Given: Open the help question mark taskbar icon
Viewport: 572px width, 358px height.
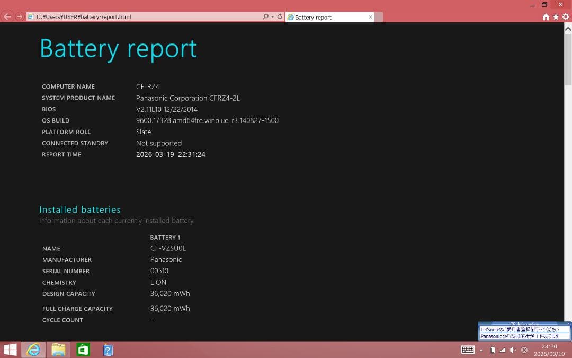Looking at the screenshot, I should pyautogui.click(x=108, y=350).
